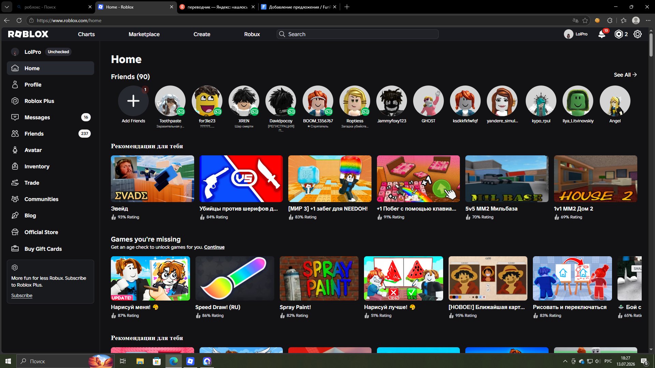The image size is (655, 368).
Task: Click Continue age check link
Action: (x=214, y=247)
